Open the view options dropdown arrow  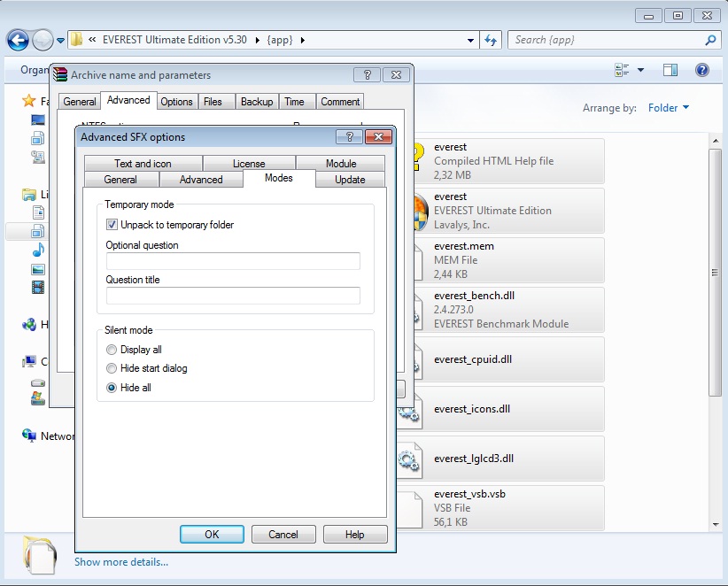click(640, 70)
